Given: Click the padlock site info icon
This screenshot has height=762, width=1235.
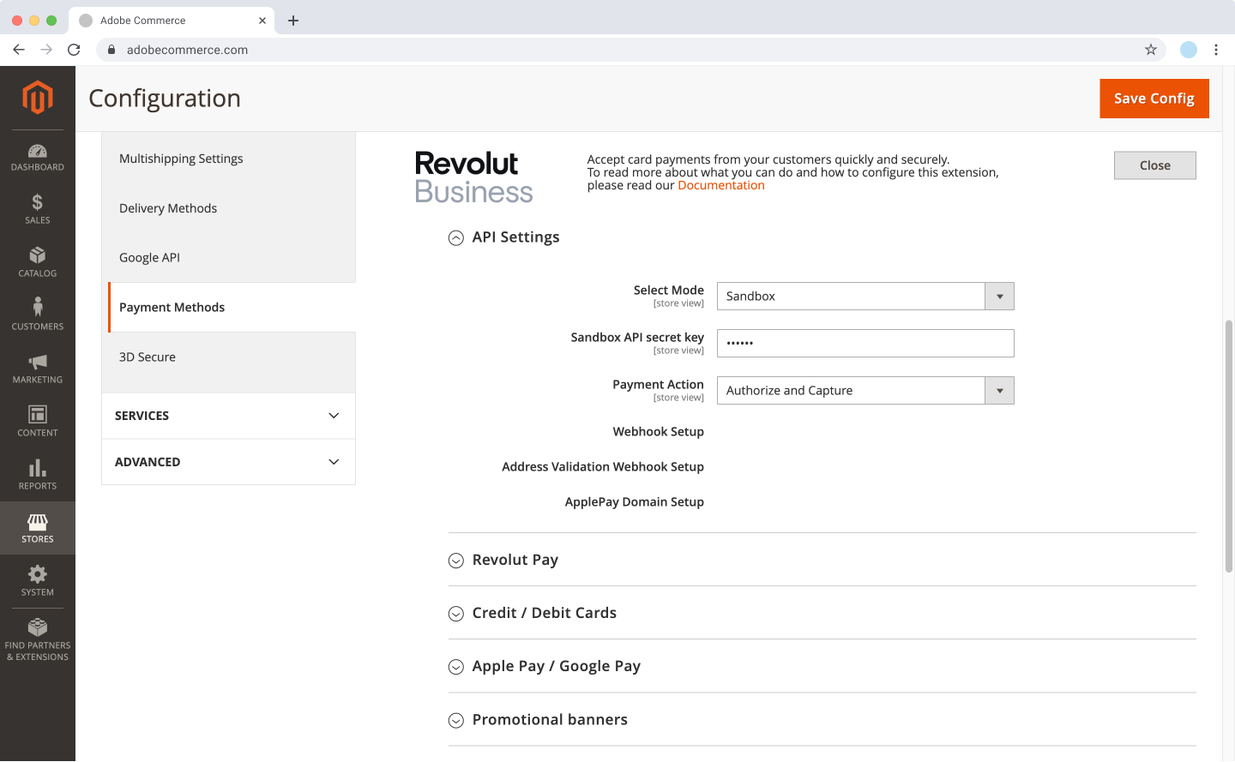Looking at the screenshot, I should click(x=111, y=50).
